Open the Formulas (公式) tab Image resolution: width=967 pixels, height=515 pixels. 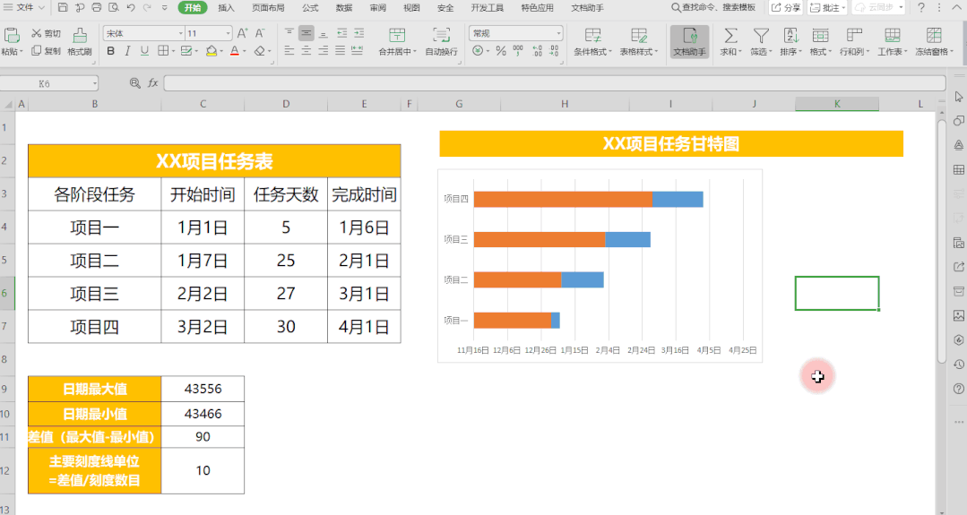point(310,7)
